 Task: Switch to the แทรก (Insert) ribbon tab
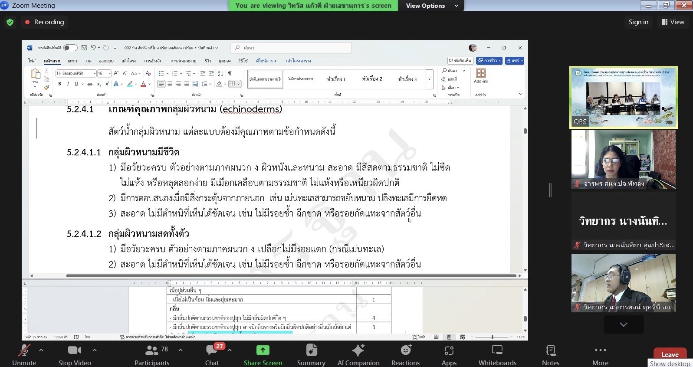pos(72,61)
